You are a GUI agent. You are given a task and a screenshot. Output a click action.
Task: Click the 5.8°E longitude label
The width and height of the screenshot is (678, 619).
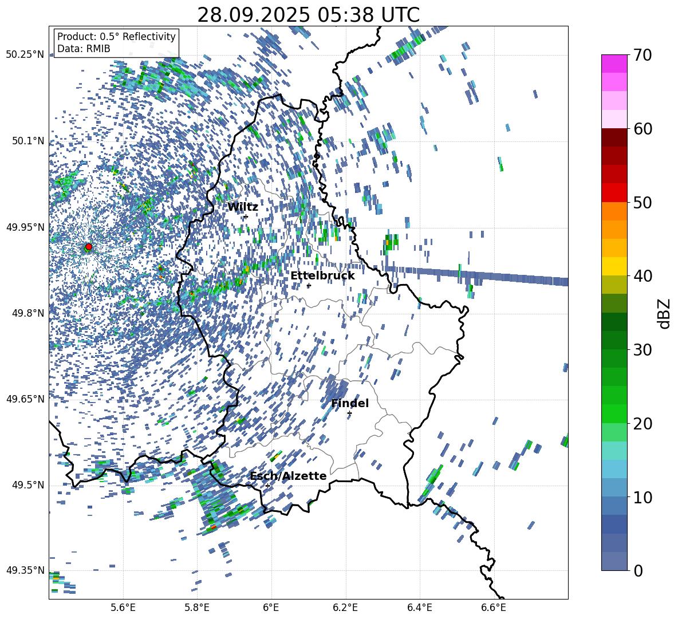(x=197, y=608)
